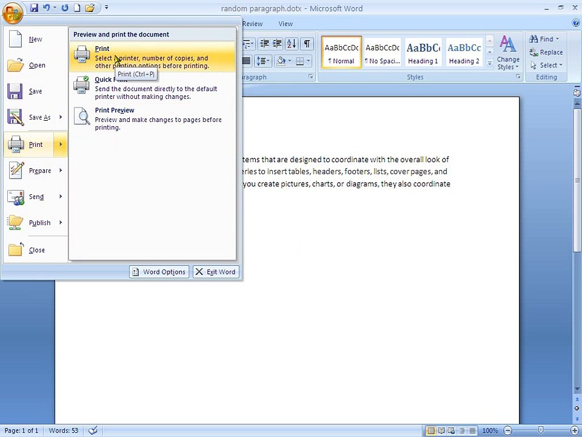The height and width of the screenshot is (437, 582).
Task: Click Page: 1 of 1 status indicator
Action: [x=21, y=431]
